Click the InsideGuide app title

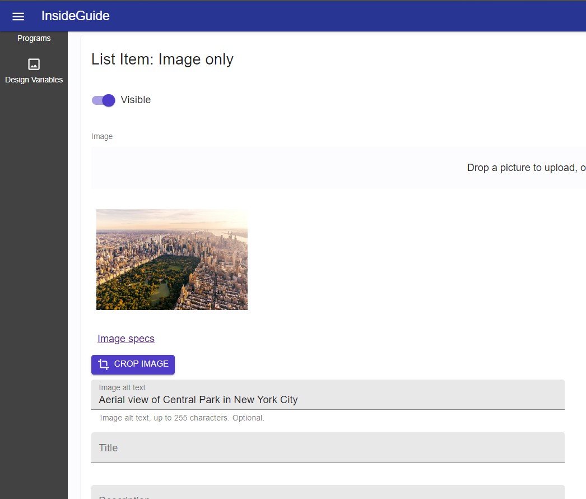[75, 16]
